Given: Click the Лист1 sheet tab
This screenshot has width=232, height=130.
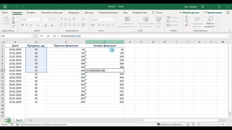Looking at the screenshot, I should pyautogui.click(x=19, y=120).
